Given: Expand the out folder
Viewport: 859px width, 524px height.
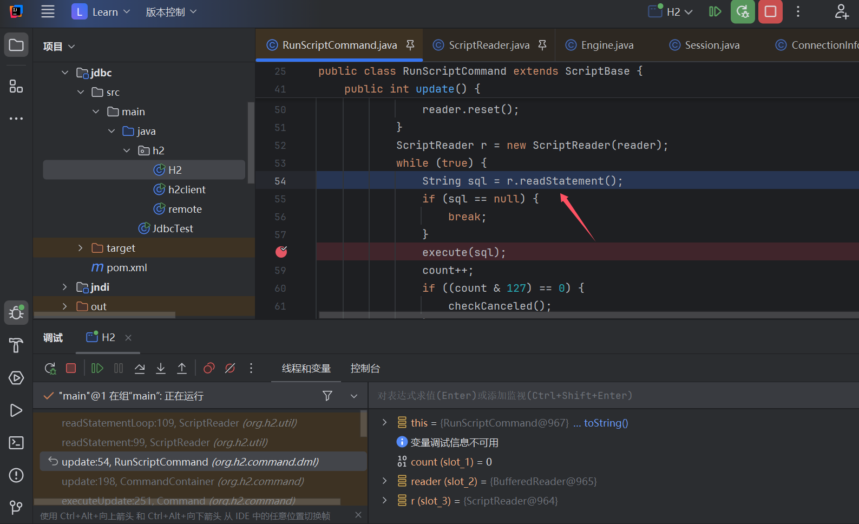Looking at the screenshot, I should pos(65,306).
